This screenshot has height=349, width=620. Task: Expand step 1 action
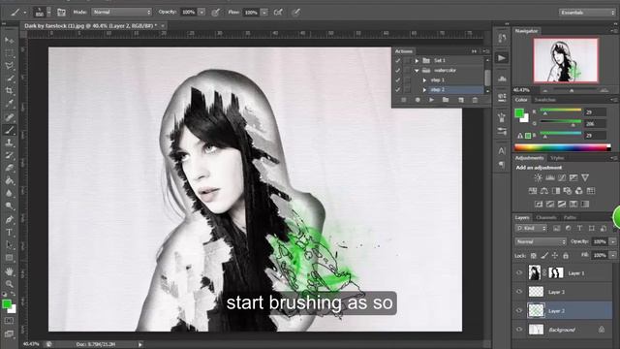point(424,79)
